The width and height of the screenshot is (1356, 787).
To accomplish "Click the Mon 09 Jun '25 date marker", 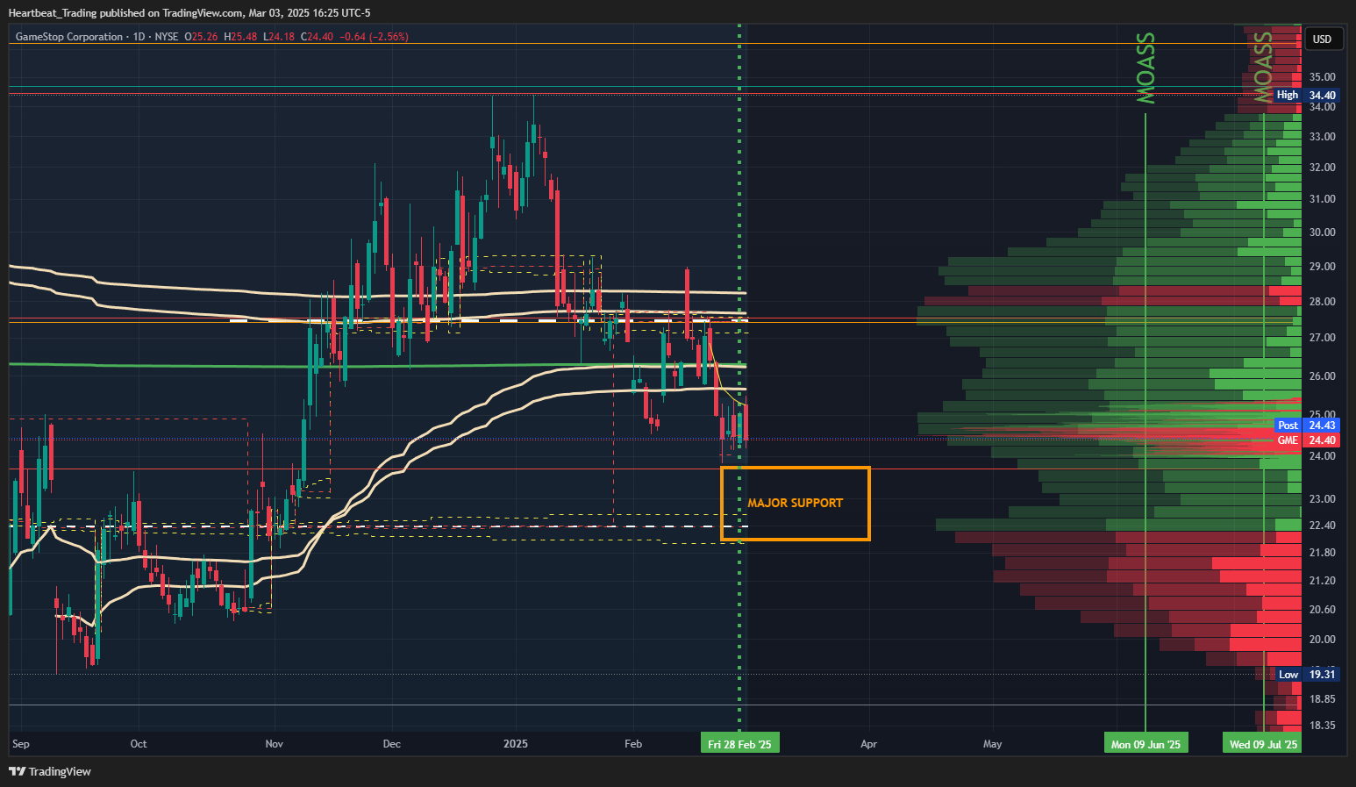I will pos(1145,744).
